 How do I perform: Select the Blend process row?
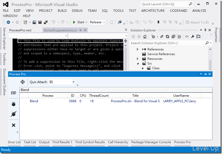tap(116, 101)
